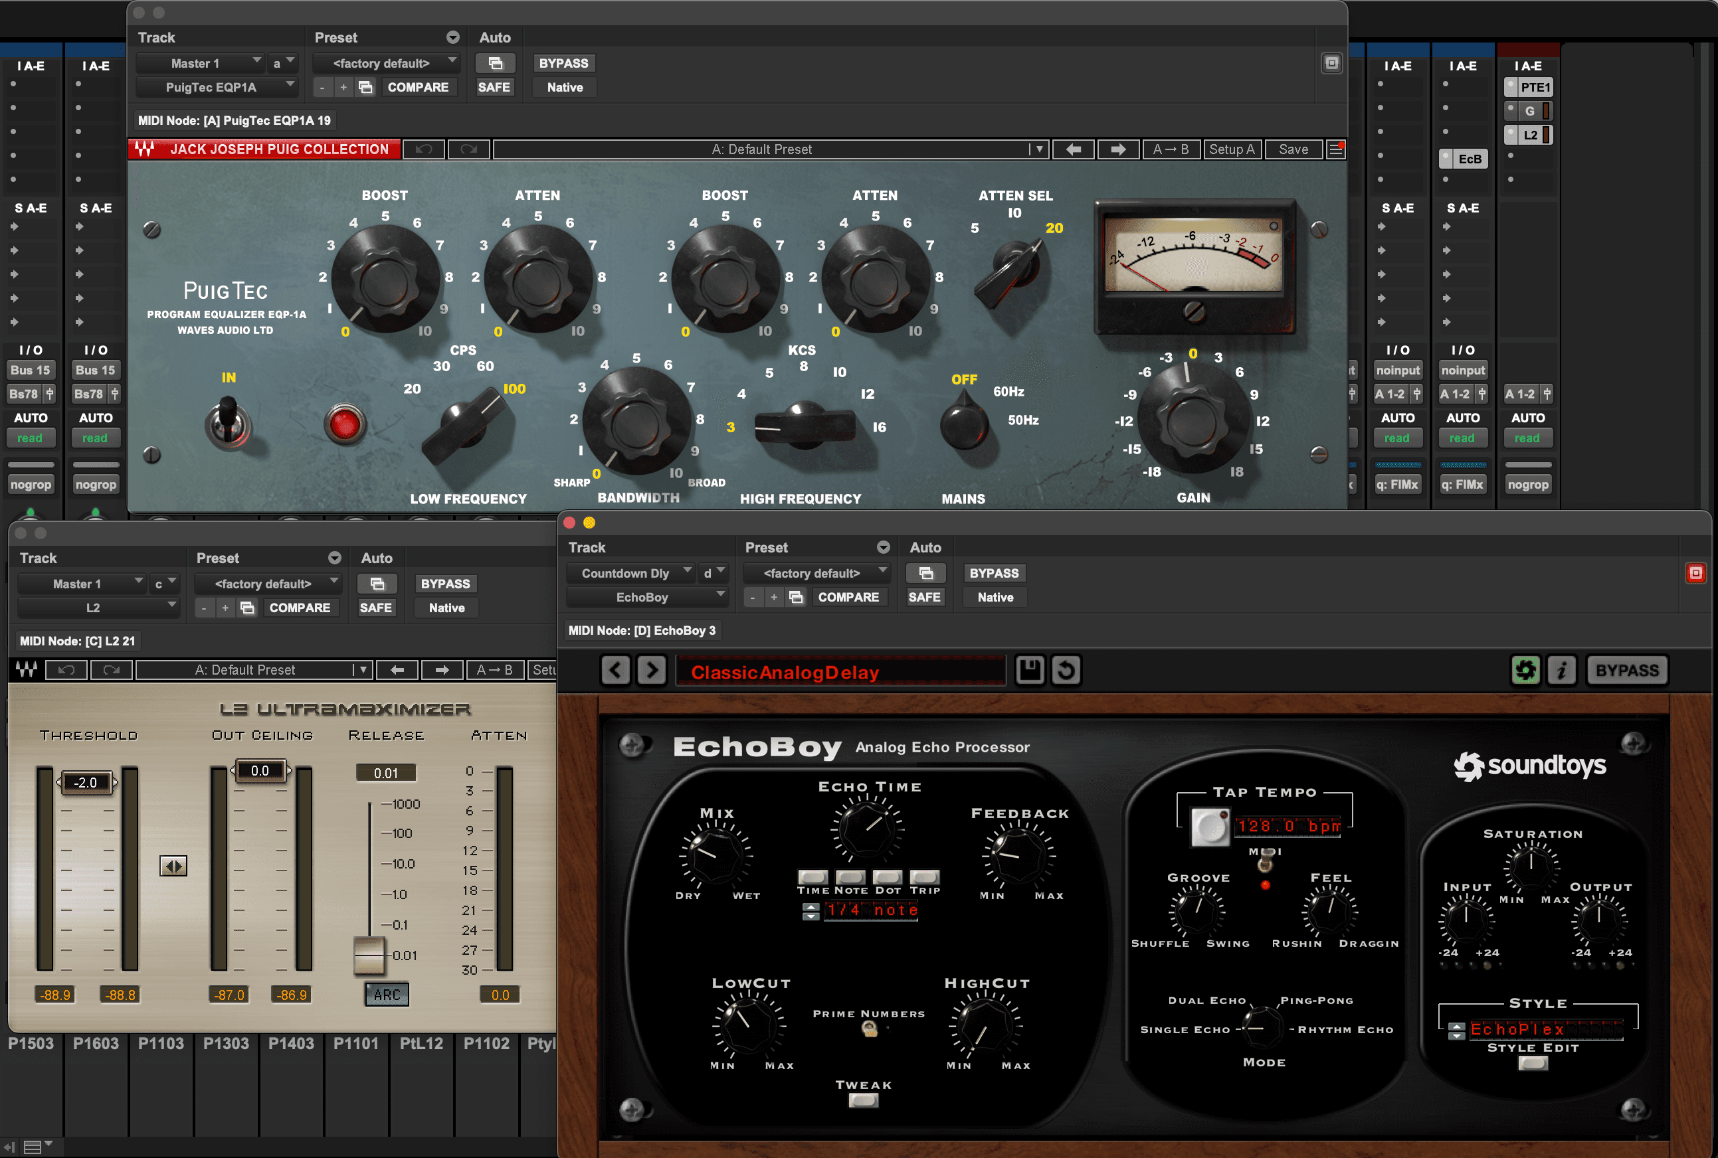Open factory default preset dropdown in PuigTec

(x=387, y=64)
